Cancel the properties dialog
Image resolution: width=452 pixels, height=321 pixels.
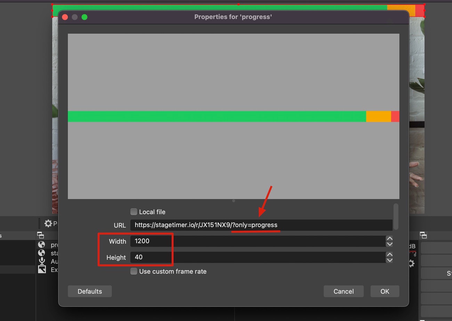point(344,291)
